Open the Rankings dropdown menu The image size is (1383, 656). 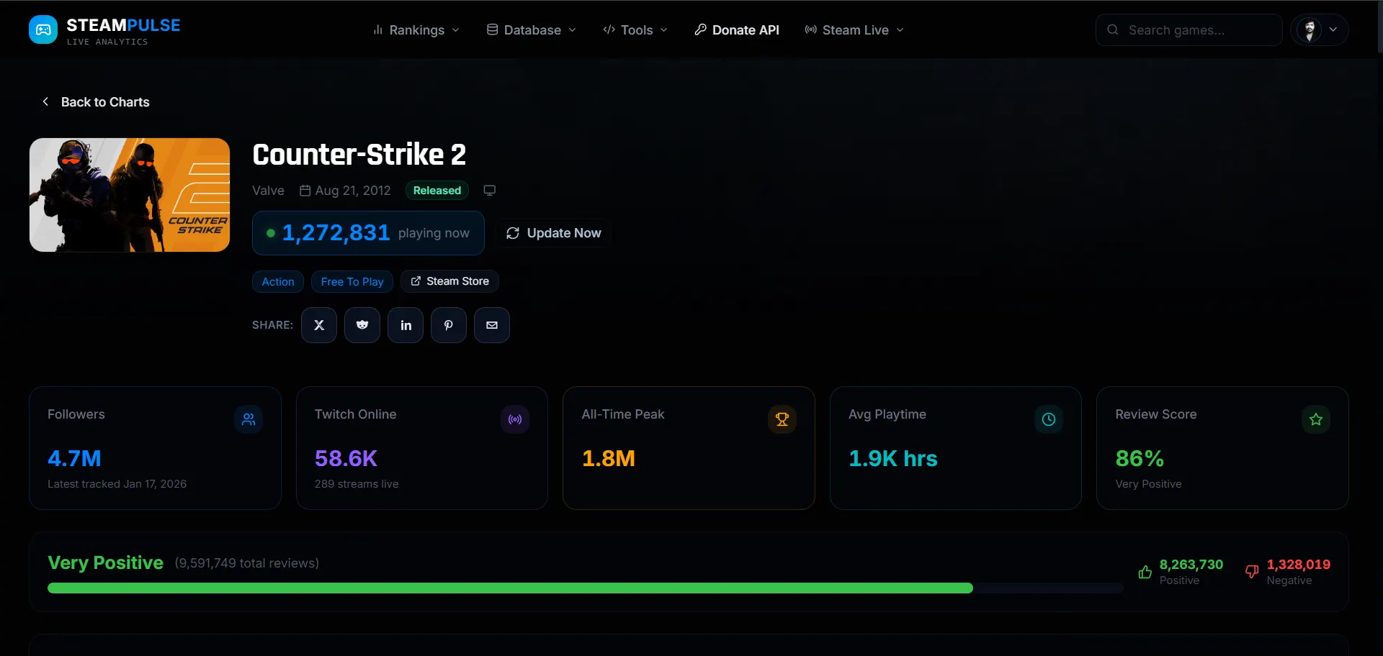click(416, 29)
